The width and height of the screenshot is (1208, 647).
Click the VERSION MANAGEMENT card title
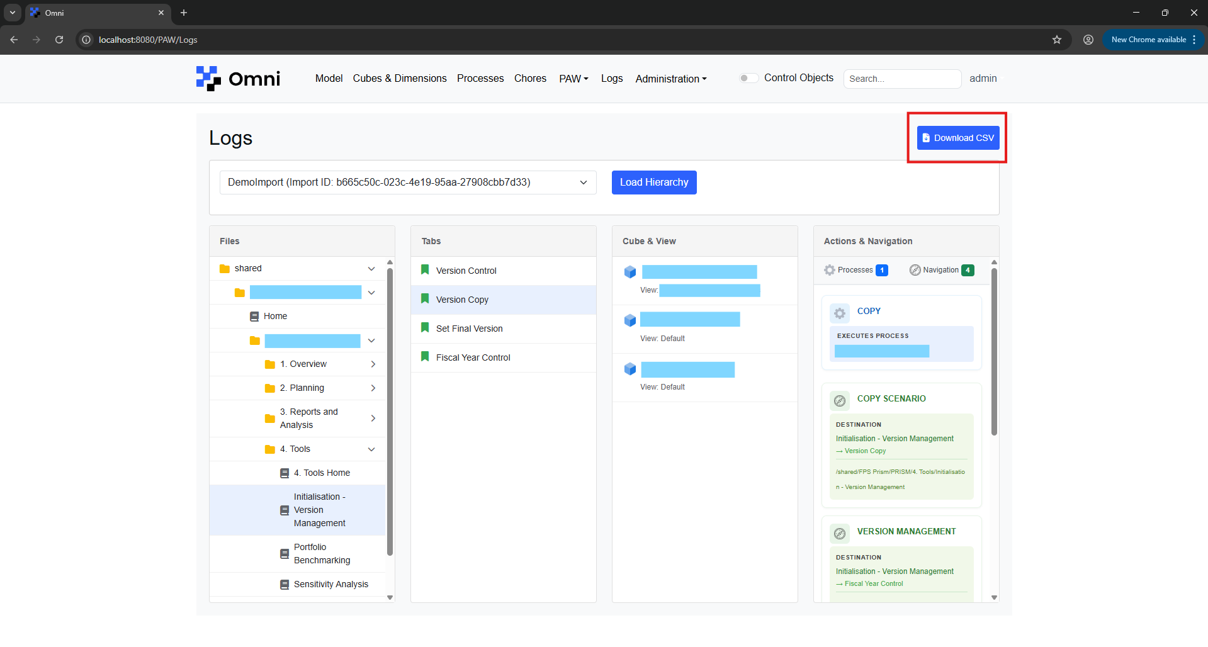(x=906, y=531)
